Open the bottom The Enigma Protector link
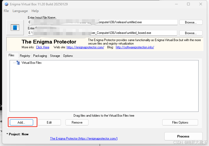 [x=84, y=139]
